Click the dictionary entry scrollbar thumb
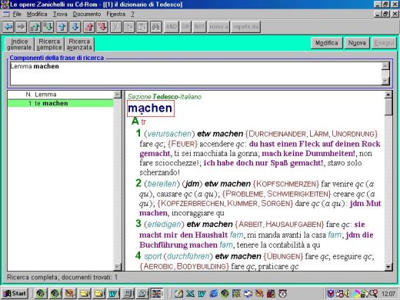This screenshot has width=400, height=300. (x=388, y=107)
